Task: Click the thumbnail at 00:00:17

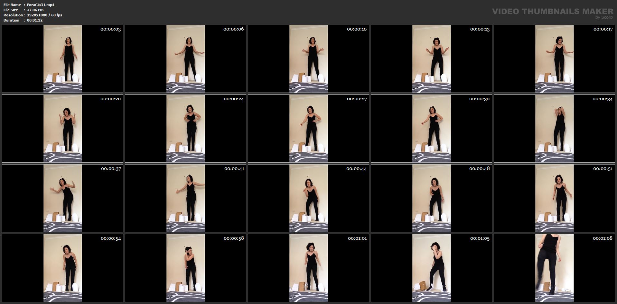Action: click(555, 59)
